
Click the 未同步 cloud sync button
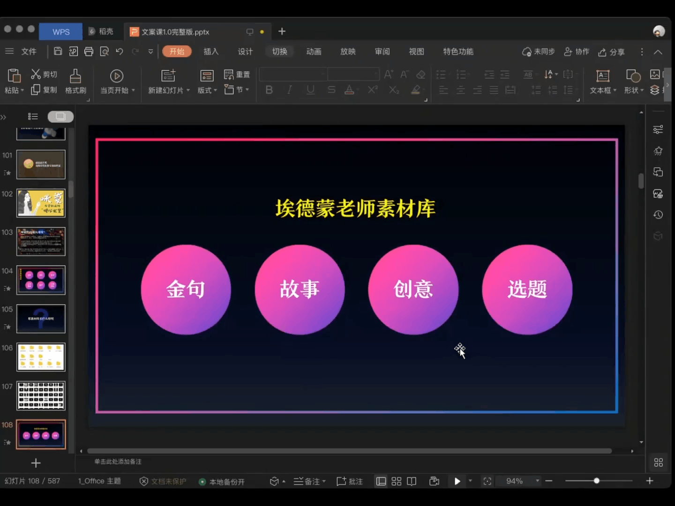538,52
